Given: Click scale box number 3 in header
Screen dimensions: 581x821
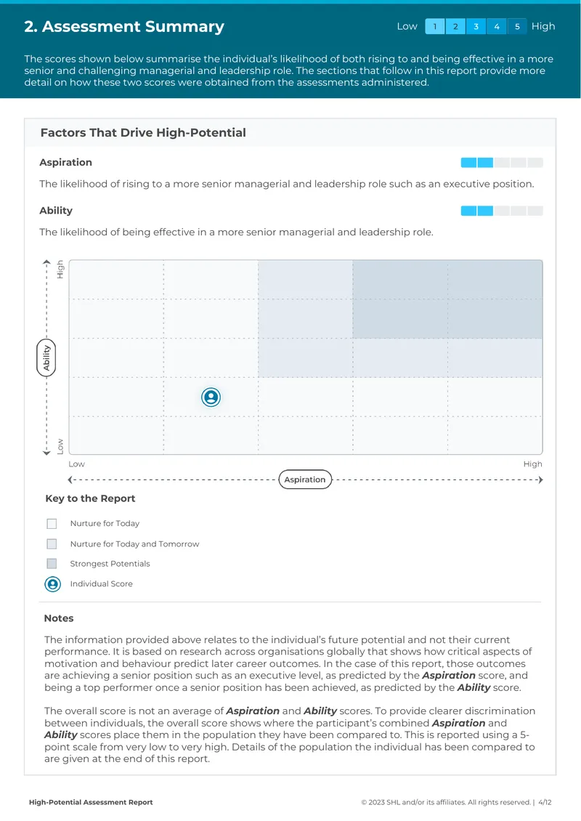Looking at the screenshot, I should [x=476, y=27].
